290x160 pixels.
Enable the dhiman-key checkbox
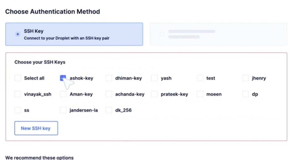[x=109, y=78]
